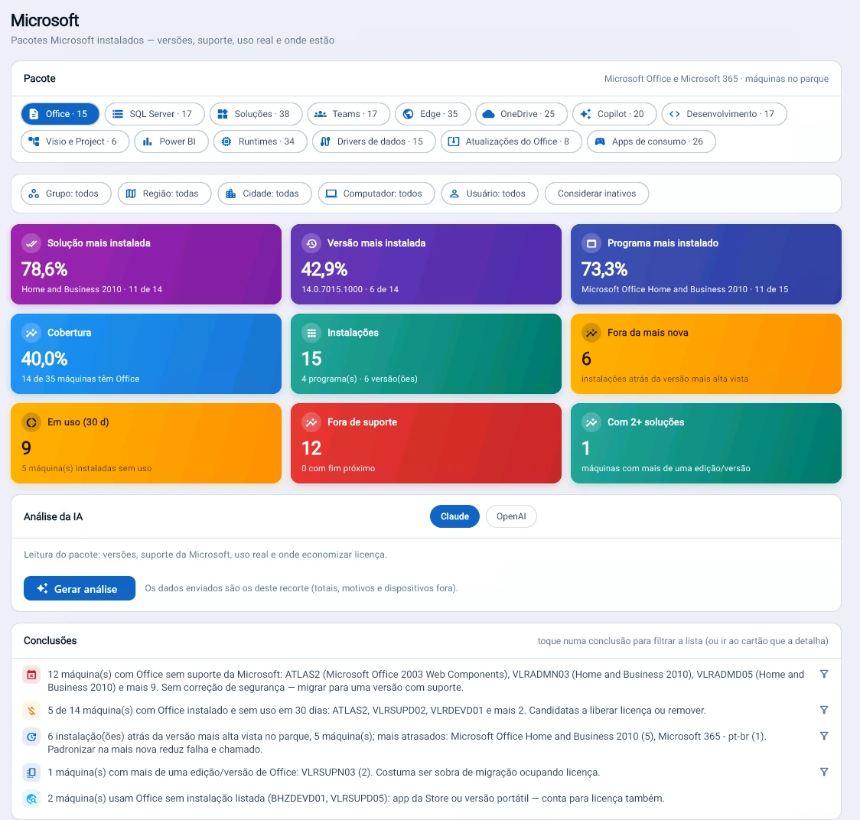Image resolution: width=860 pixels, height=820 pixels.
Task: Click filter icon for outdated installations conclusion
Action: [823, 736]
